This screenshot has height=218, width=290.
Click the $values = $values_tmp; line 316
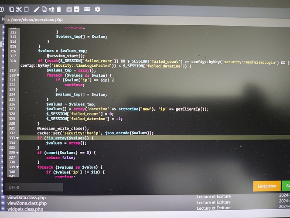pos(62,51)
